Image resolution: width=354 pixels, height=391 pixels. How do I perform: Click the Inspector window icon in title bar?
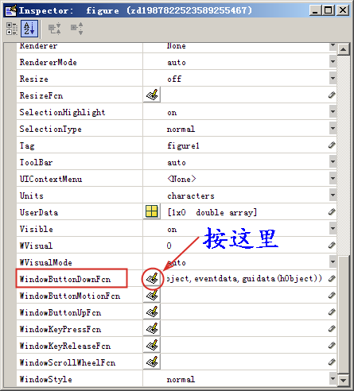[x=11, y=10]
